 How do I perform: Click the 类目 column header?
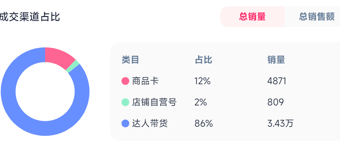tap(130, 60)
